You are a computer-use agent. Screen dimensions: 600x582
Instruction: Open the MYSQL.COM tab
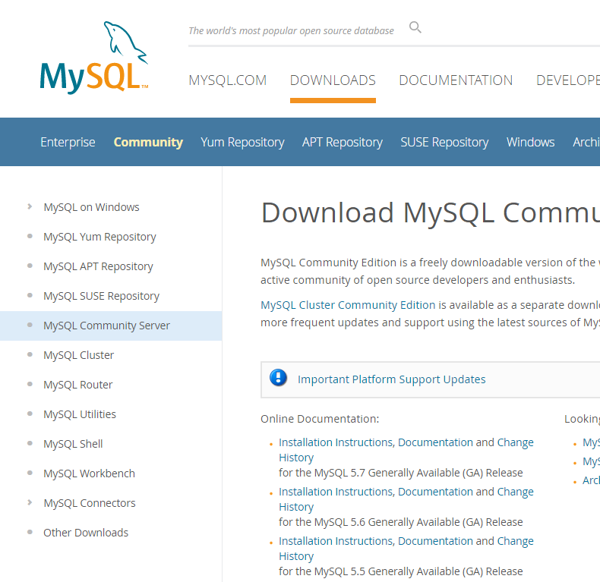click(227, 80)
